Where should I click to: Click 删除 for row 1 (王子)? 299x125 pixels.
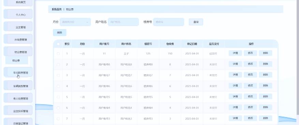266,53
